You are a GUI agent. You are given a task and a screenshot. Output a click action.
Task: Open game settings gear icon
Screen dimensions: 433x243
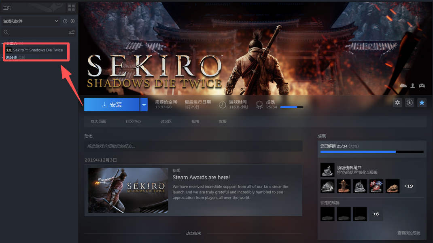397,103
